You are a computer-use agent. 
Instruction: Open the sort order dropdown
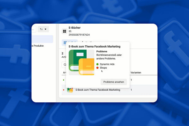pos(43,29)
